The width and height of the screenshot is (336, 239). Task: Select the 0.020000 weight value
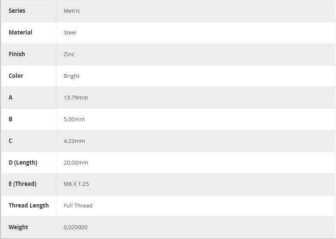76,227
